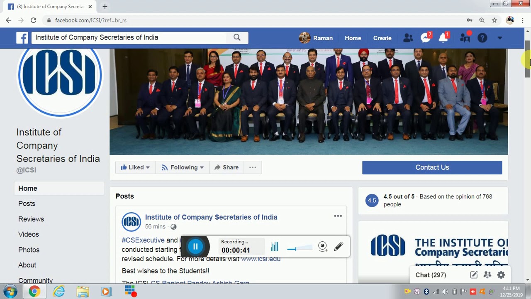
Task: Reload the page in Chrome
Action: (33, 20)
